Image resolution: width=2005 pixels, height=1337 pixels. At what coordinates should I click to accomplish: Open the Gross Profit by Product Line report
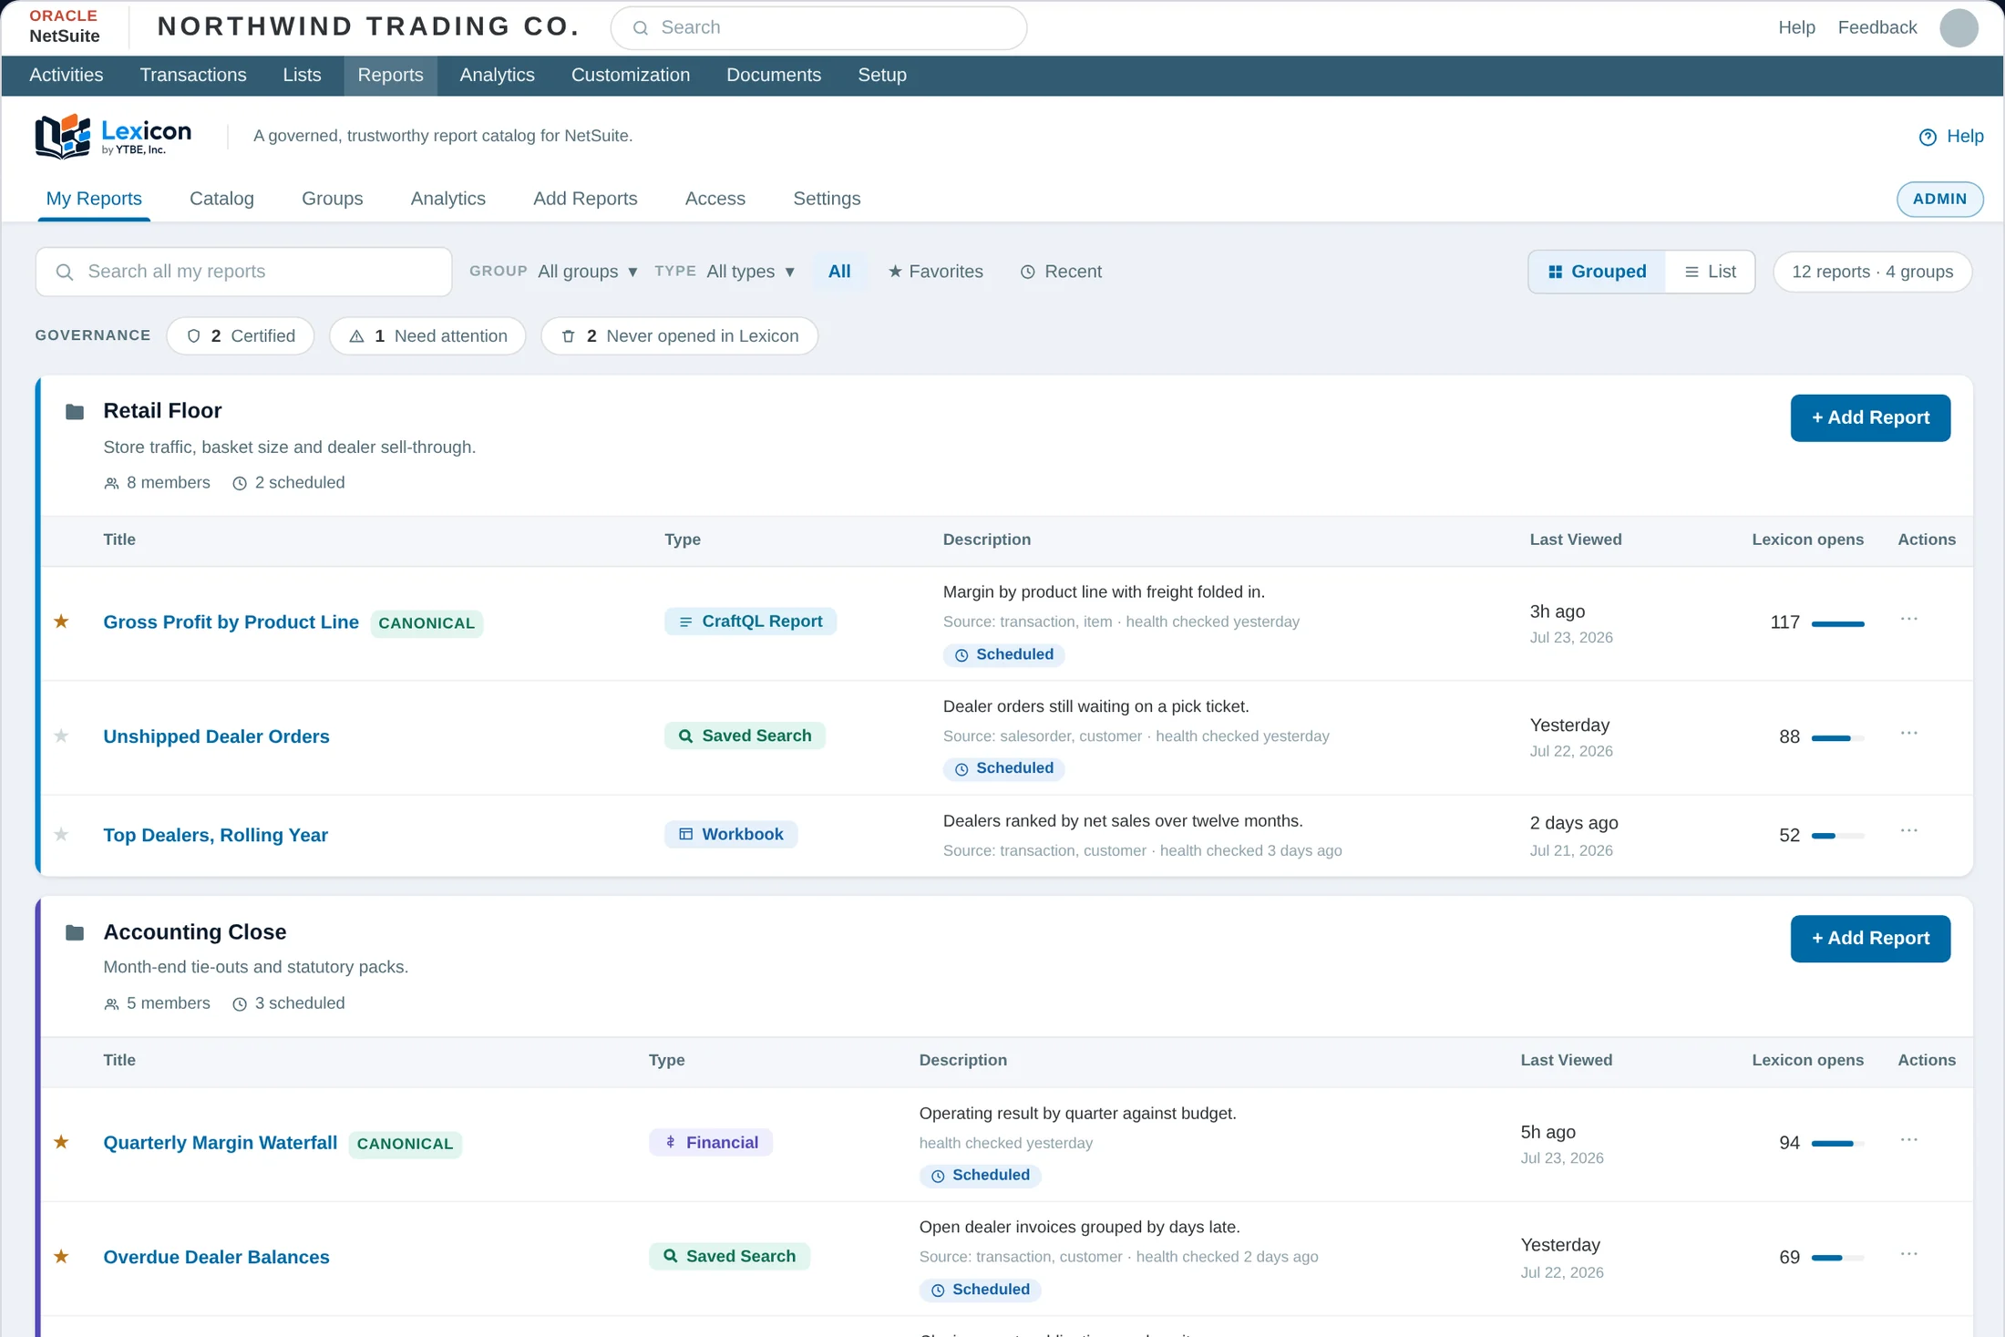[x=231, y=622]
